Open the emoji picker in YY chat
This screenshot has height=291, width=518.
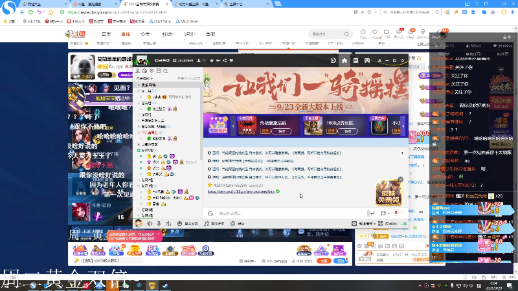(x=210, y=213)
